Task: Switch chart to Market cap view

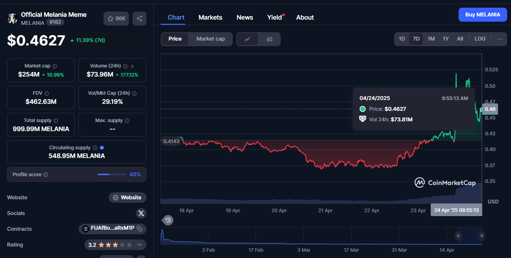Action: pos(210,39)
